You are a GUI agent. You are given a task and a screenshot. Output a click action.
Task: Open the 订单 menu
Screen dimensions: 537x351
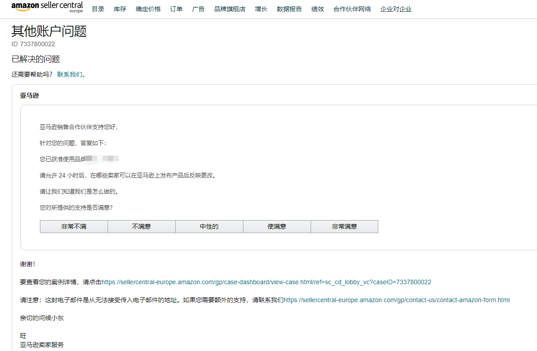point(176,9)
